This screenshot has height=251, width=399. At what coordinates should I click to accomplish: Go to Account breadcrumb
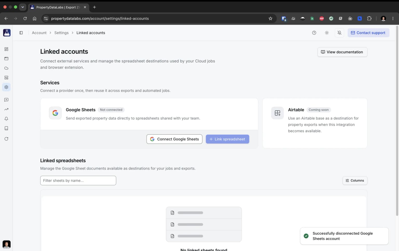coord(39,33)
